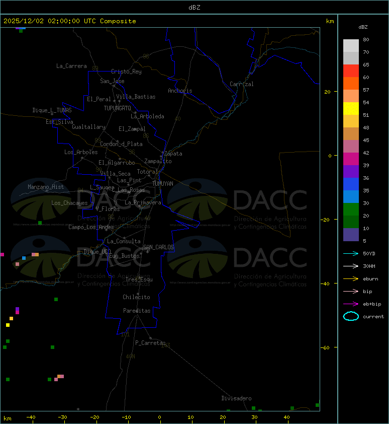Click the yellow radar echo pixel
389x424 pixels.
(8, 325)
